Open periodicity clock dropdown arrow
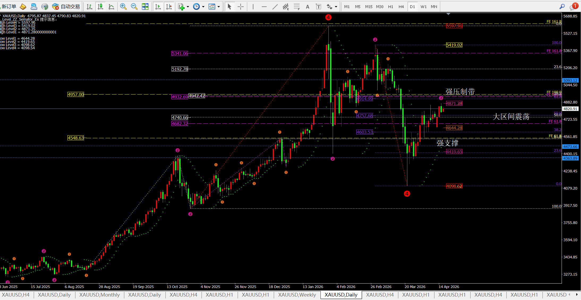 pos(203,7)
